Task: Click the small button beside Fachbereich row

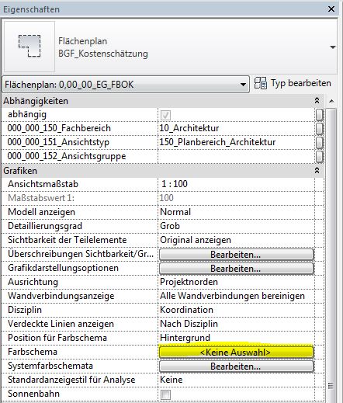Action: pos(320,128)
